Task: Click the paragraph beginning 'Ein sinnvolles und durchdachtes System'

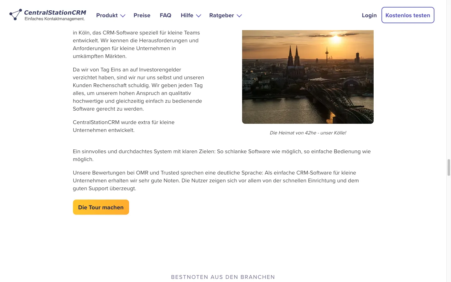Action: click(222, 155)
